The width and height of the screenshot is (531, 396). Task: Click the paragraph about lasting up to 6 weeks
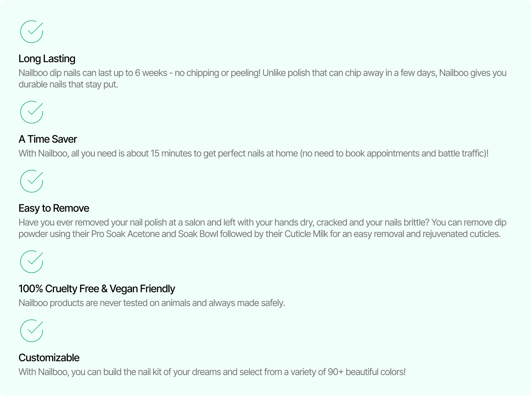tap(262, 79)
